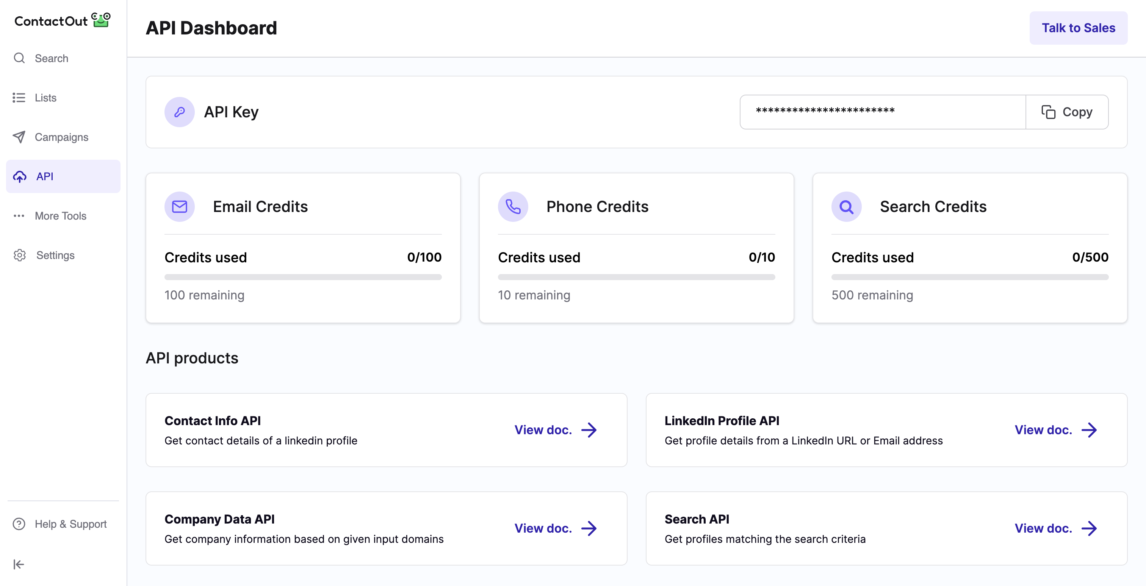Click Talk to Sales button
Image resolution: width=1146 pixels, height=586 pixels.
point(1079,28)
